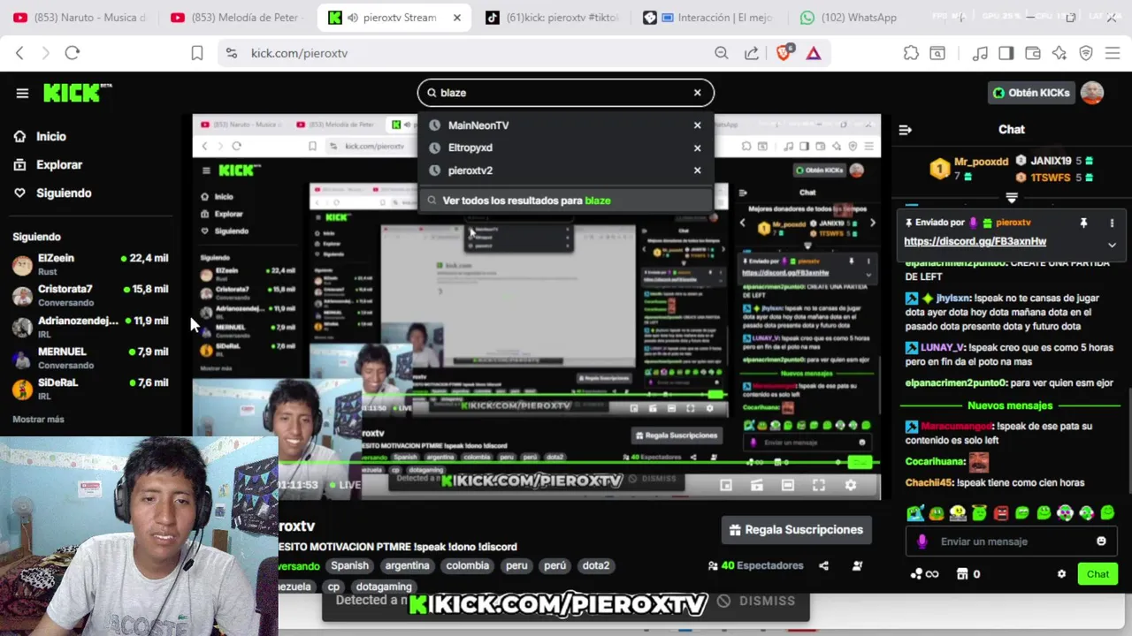Switch to the Naruto Musica tab

[x=80, y=18]
